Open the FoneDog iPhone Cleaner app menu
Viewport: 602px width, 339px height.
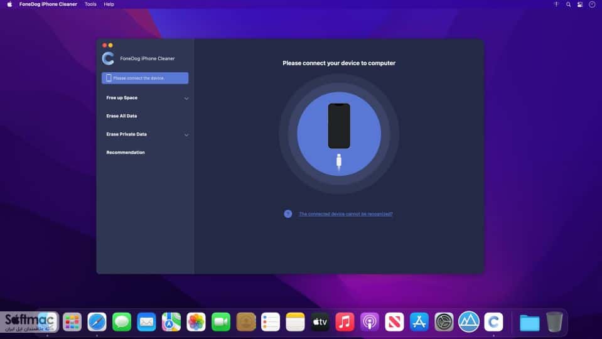pos(48,4)
